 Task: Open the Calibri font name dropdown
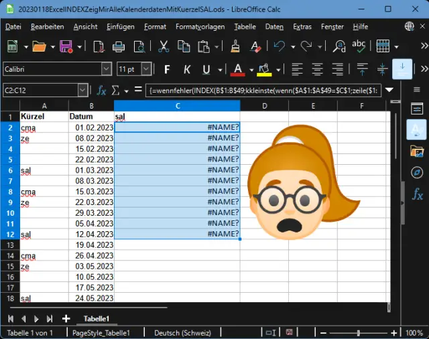point(106,69)
